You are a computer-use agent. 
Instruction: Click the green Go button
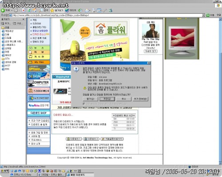tap(210, 15)
